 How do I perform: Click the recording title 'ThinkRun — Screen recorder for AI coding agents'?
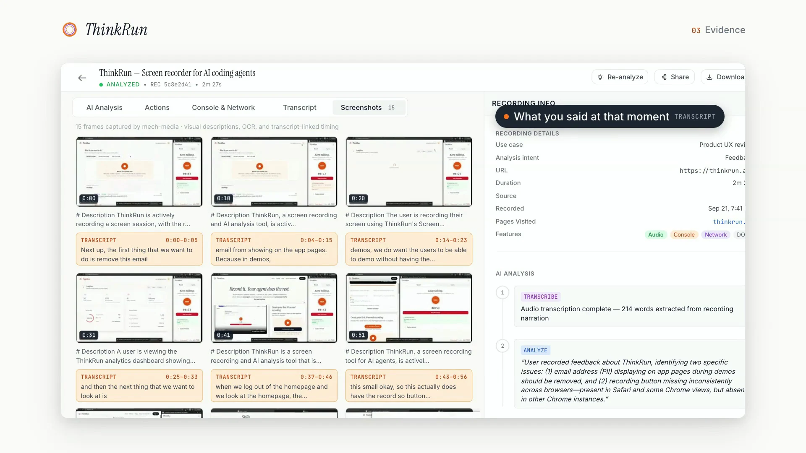coord(177,73)
